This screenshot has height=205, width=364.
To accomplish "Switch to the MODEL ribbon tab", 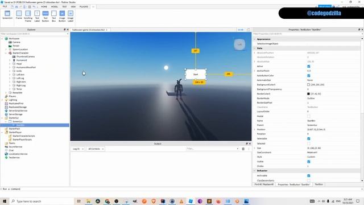I will click(55, 7).
